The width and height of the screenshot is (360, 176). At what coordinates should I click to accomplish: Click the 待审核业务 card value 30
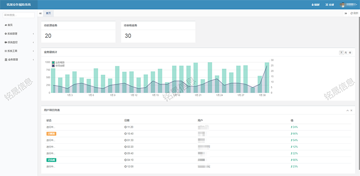tap(128, 36)
